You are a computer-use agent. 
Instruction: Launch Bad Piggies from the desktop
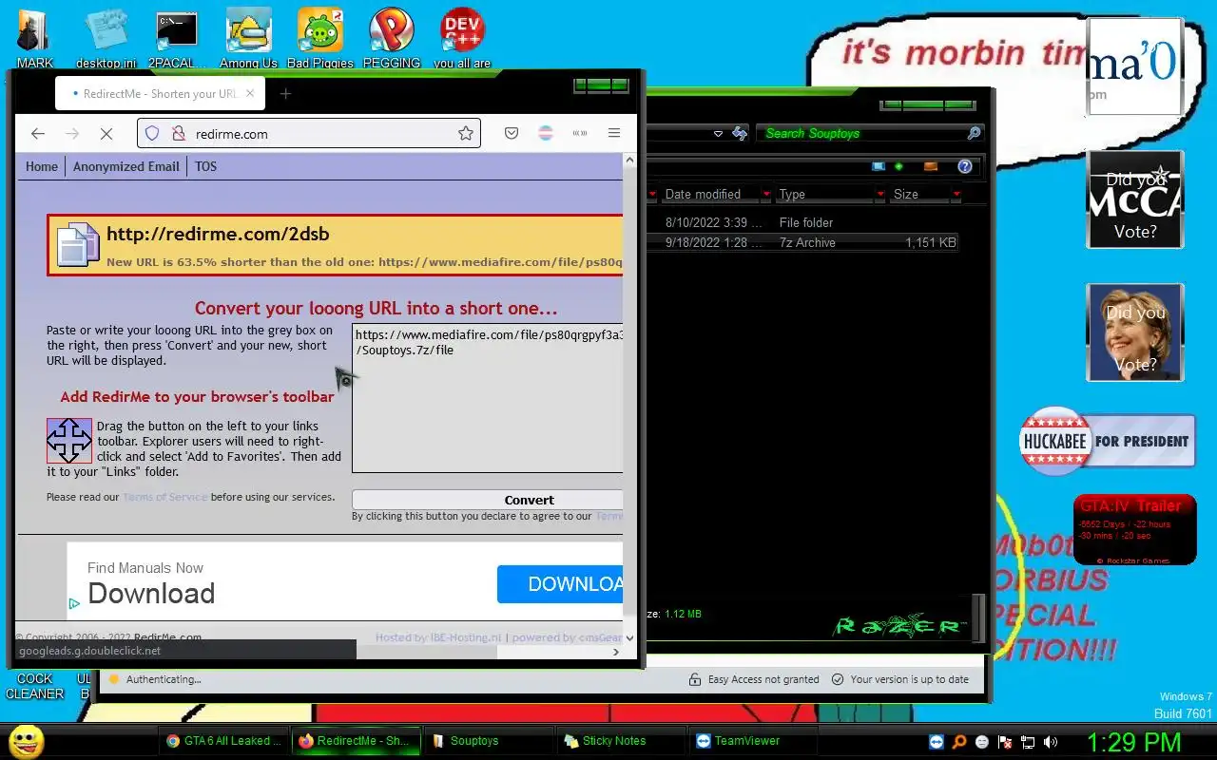(319, 38)
